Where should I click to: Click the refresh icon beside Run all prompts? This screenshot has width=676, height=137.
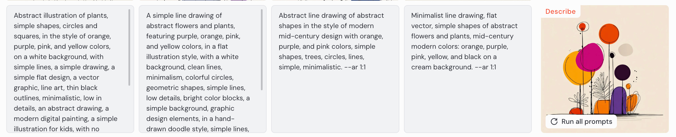pyautogui.click(x=554, y=122)
